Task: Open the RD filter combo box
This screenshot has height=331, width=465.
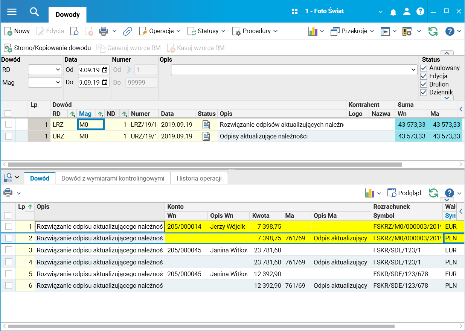Action: (x=45, y=70)
